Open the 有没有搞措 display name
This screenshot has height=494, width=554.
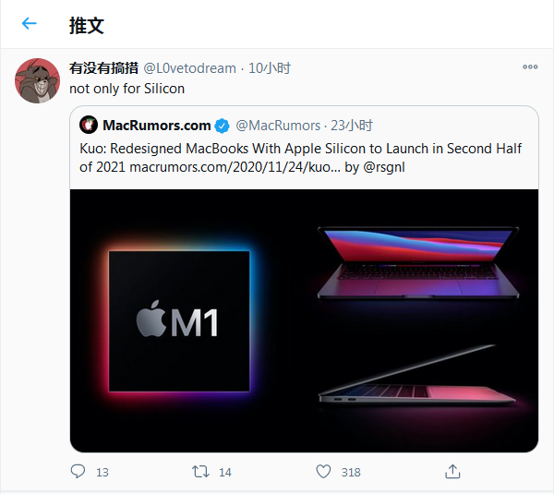[x=103, y=68]
